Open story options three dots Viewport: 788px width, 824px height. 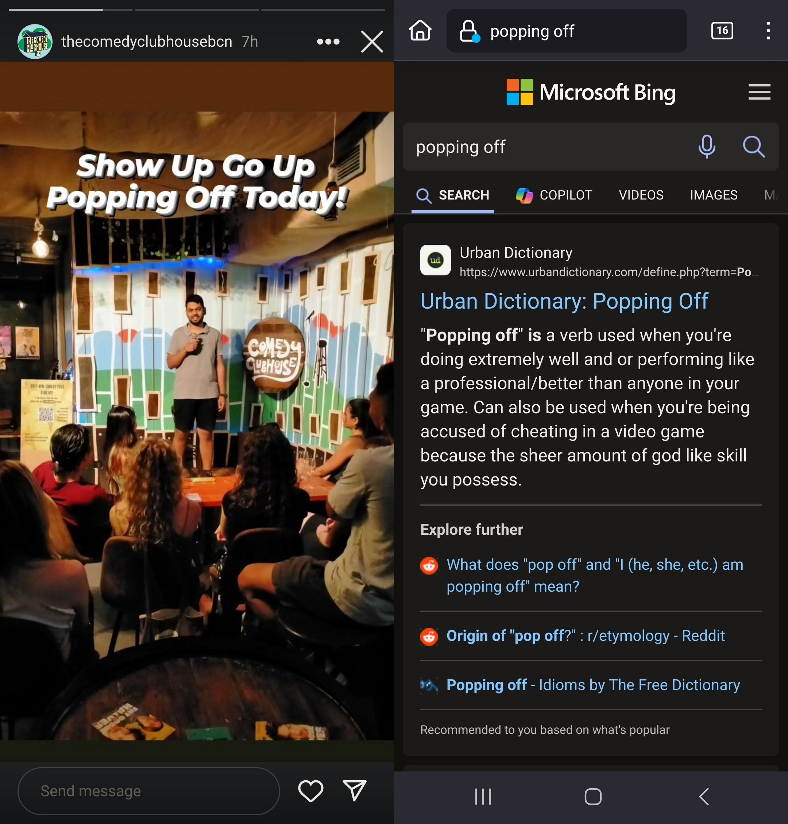(328, 42)
